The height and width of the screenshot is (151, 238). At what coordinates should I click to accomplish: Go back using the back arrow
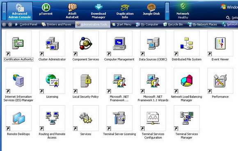click(x=4, y=25)
